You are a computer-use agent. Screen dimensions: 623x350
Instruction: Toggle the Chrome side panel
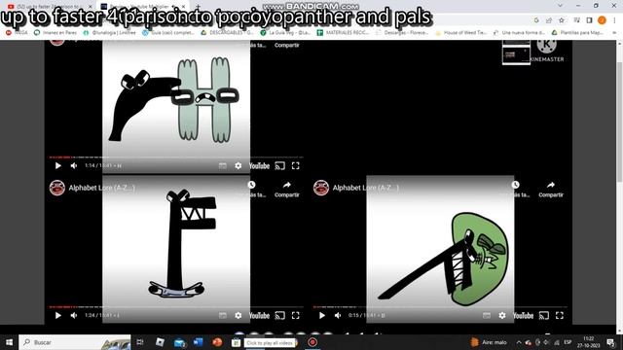point(589,20)
